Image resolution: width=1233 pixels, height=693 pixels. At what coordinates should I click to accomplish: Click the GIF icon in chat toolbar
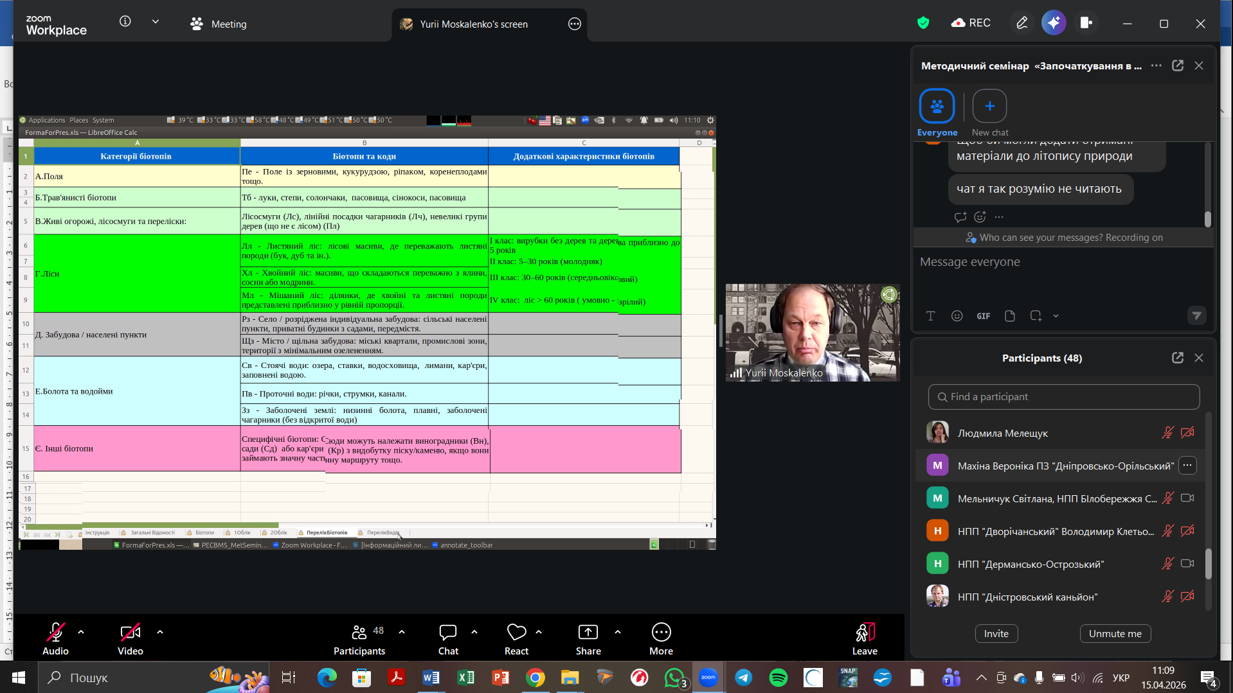coord(983,316)
